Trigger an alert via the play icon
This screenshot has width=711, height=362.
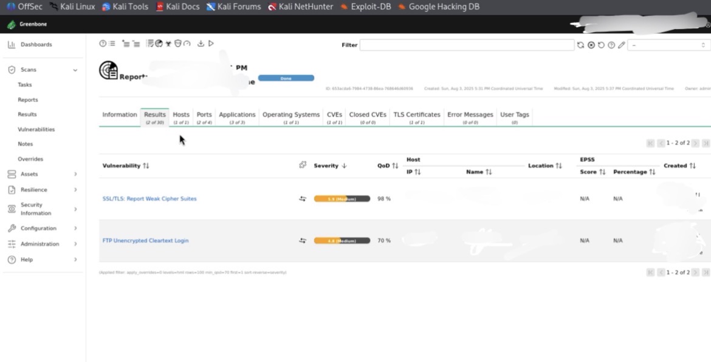click(211, 43)
